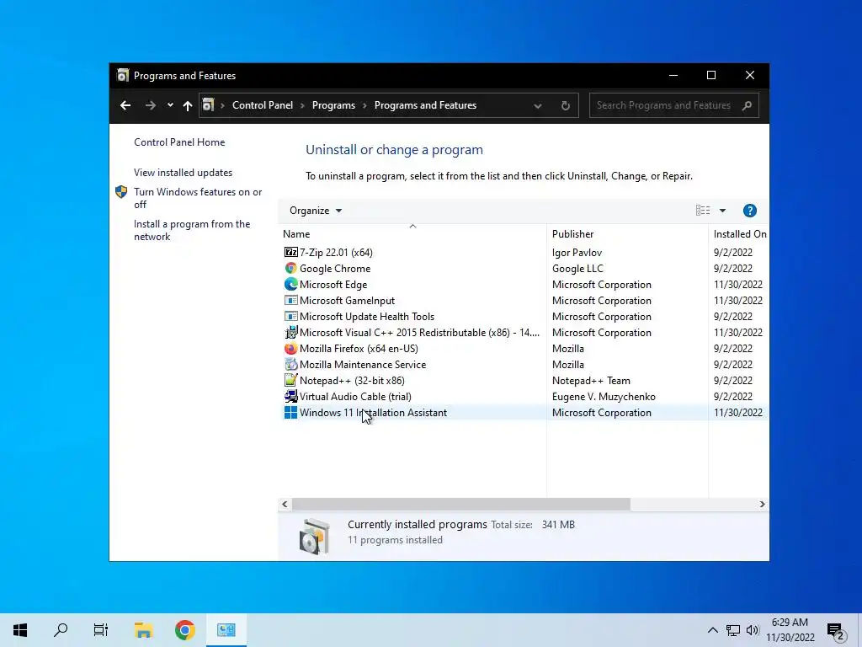
Task: Select Notepad++ (32-bit x86) entry name
Action: coord(352,380)
